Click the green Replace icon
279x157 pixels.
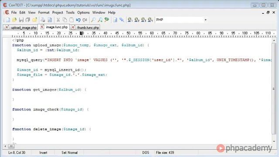tap(107, 20)
